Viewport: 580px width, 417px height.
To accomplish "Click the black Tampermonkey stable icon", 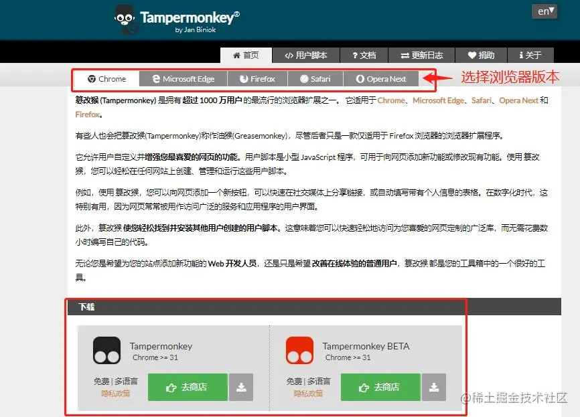I will tap(107, 350).
